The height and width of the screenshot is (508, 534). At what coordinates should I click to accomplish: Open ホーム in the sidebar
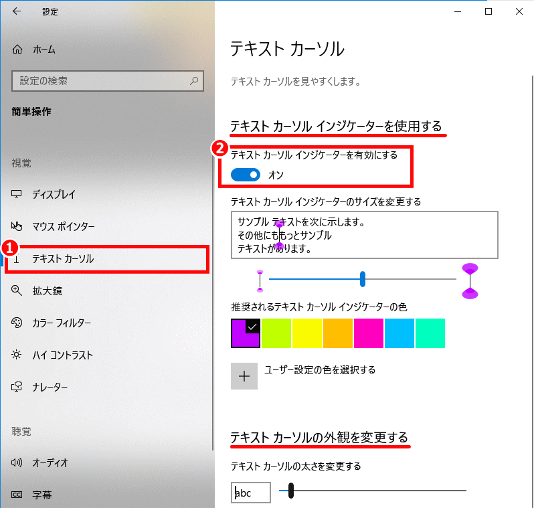43,50
